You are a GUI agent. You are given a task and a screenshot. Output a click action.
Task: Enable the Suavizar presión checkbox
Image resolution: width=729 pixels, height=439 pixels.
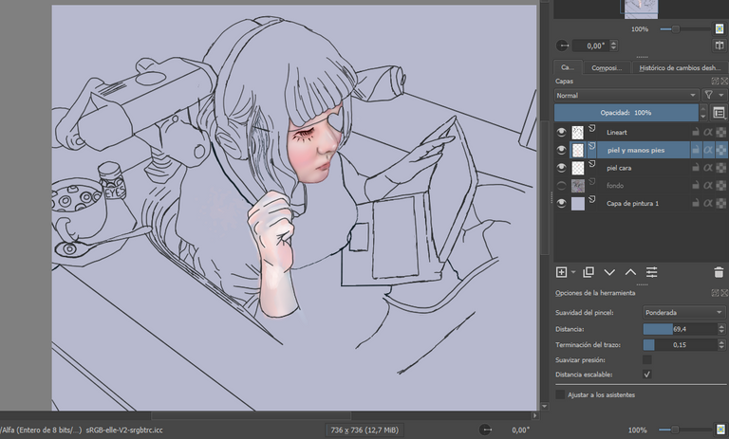[646, 359]
